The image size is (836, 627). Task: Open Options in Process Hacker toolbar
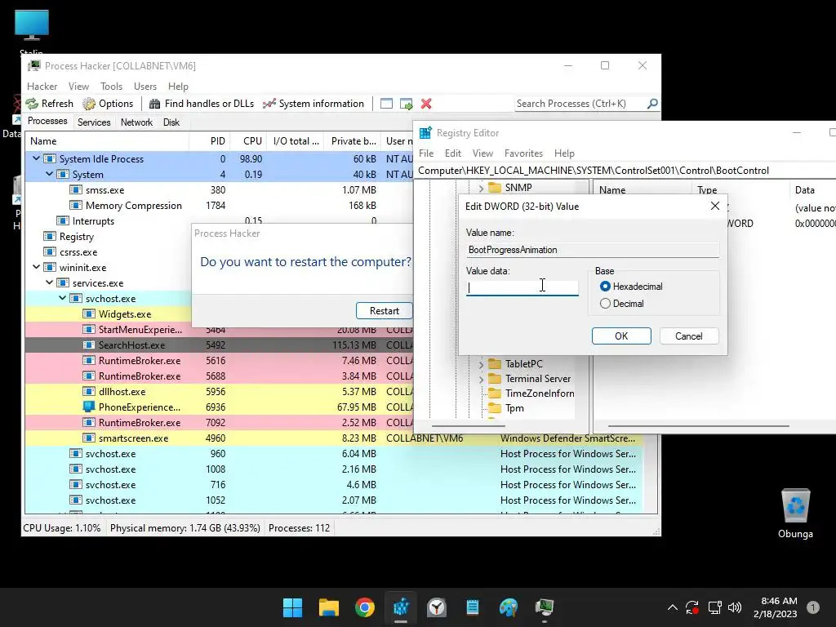point(109,104)
